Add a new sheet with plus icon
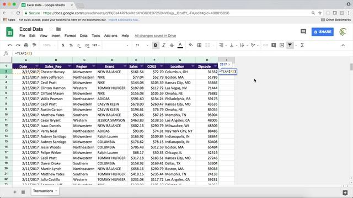 click(x=15, y=192)
